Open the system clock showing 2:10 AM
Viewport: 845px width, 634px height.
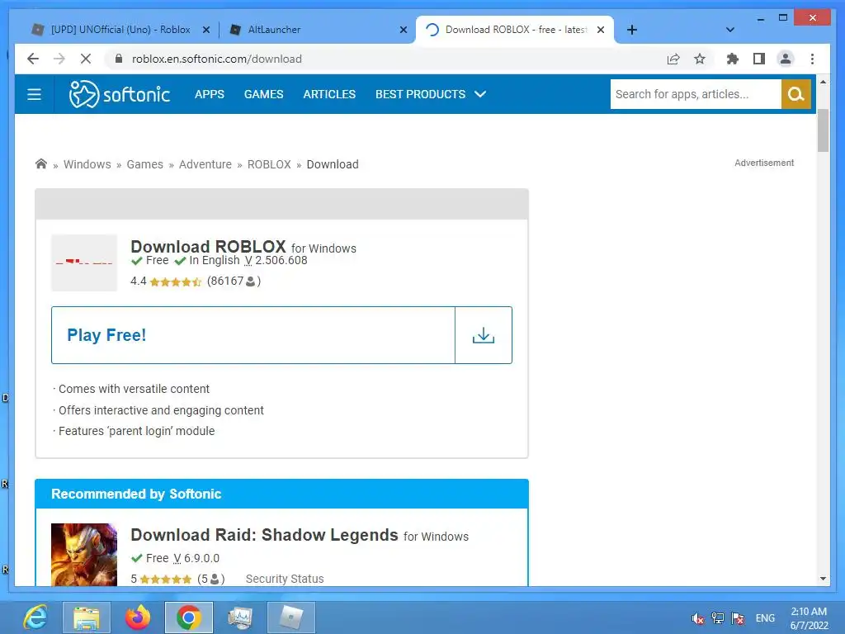pos(809,618)
